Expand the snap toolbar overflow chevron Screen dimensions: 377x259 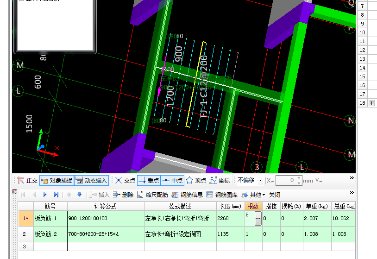pyautogui.click(x=352, y=178)
